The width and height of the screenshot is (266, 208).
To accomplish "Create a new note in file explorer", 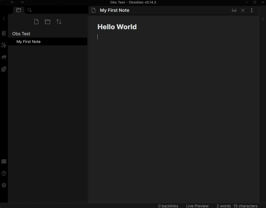I will coord(36,22).
